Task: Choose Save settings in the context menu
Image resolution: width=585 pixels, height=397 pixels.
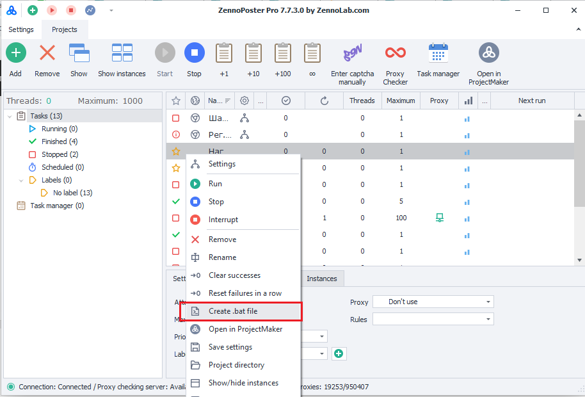Action: 243,347
